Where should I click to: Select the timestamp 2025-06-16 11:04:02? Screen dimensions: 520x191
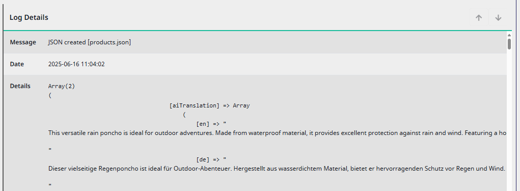coord(76,64)
